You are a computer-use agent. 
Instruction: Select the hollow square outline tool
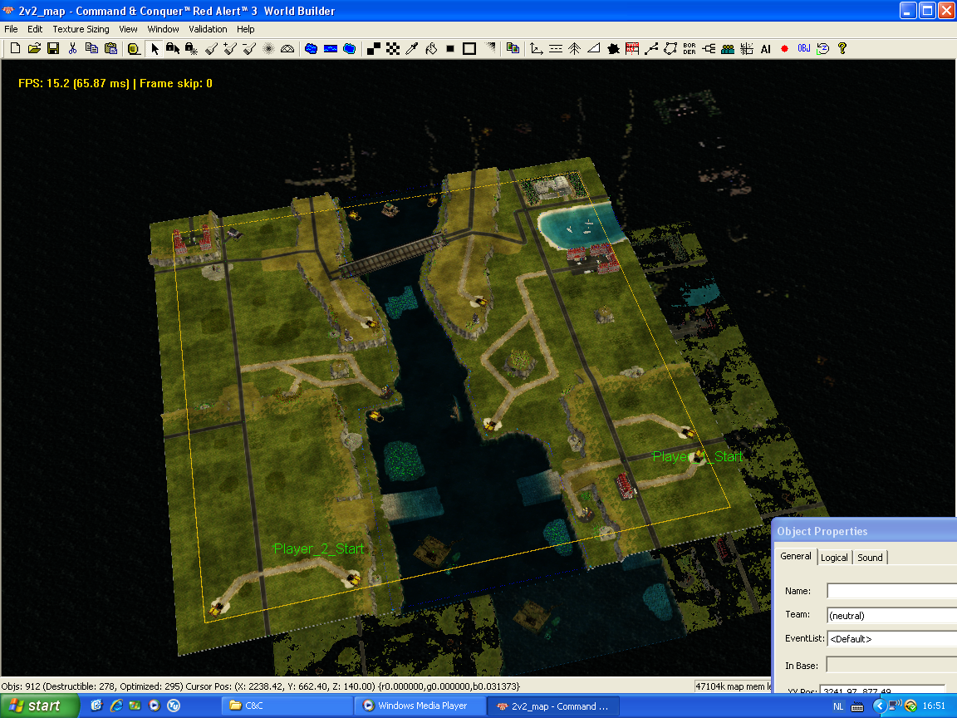[469, 48]
